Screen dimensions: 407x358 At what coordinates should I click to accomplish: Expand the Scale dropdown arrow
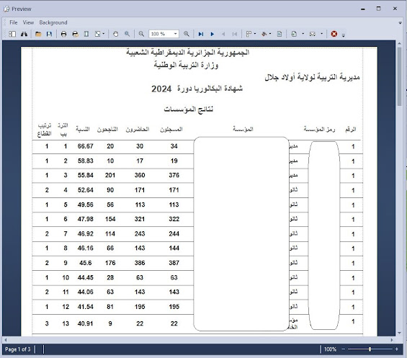[x=104, y=34]
